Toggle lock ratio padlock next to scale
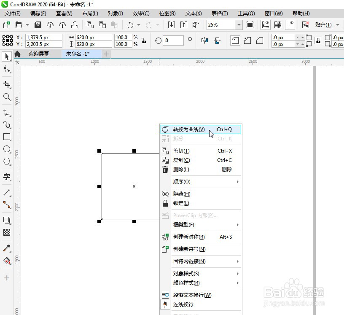The width and height of the screenshot is (344, 315). tap(144, 40)
